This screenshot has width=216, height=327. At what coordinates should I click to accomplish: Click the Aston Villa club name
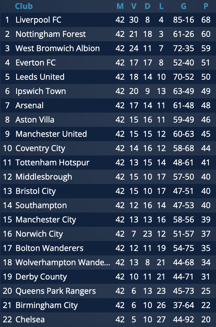[x=35, y=120]
